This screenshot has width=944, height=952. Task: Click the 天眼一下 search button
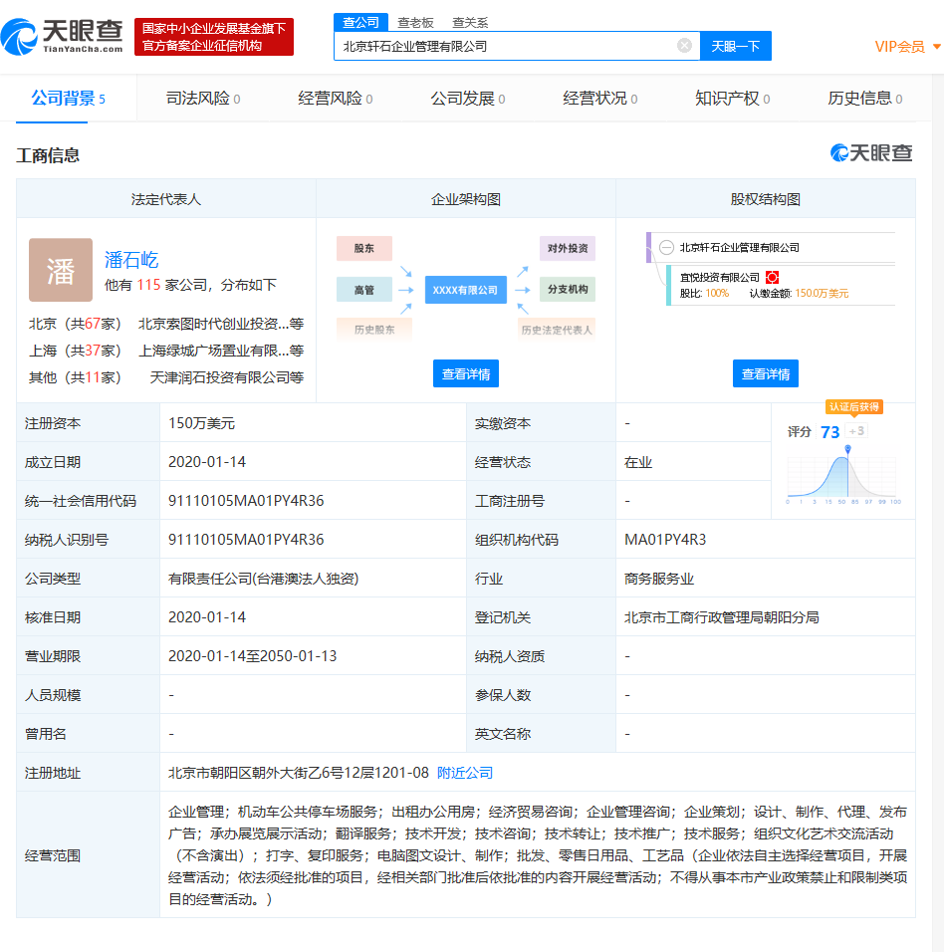(x=735, y=46)
